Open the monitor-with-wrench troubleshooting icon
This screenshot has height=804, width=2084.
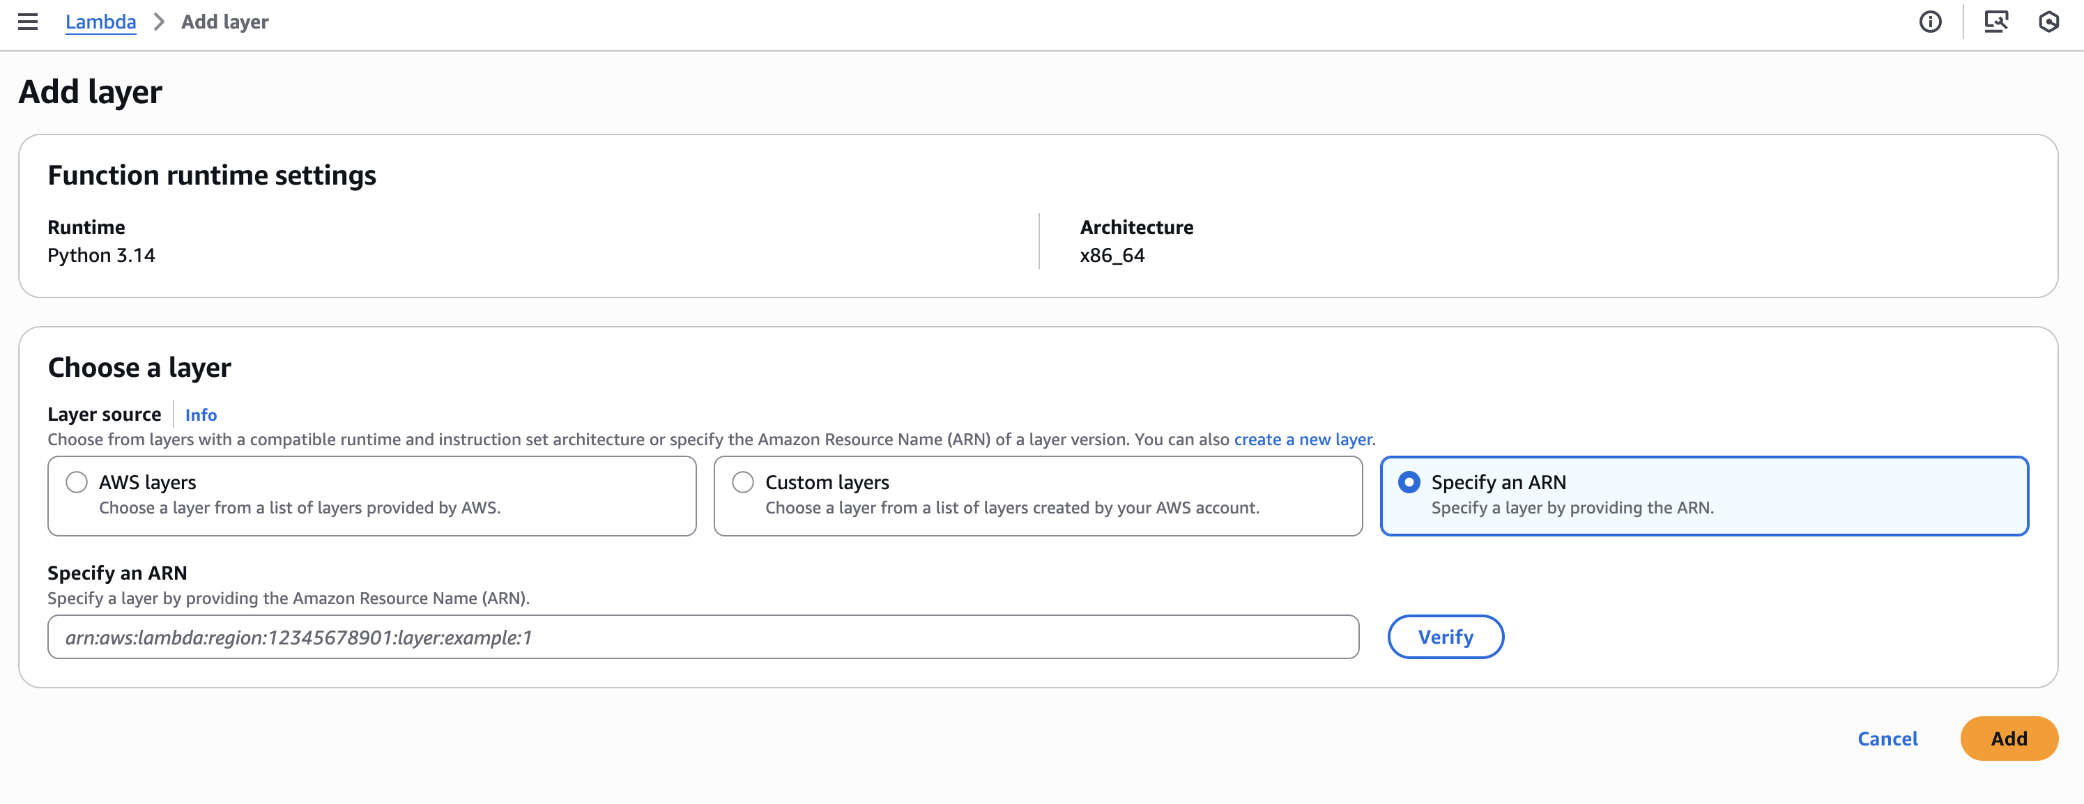[x=1995, y=22]
